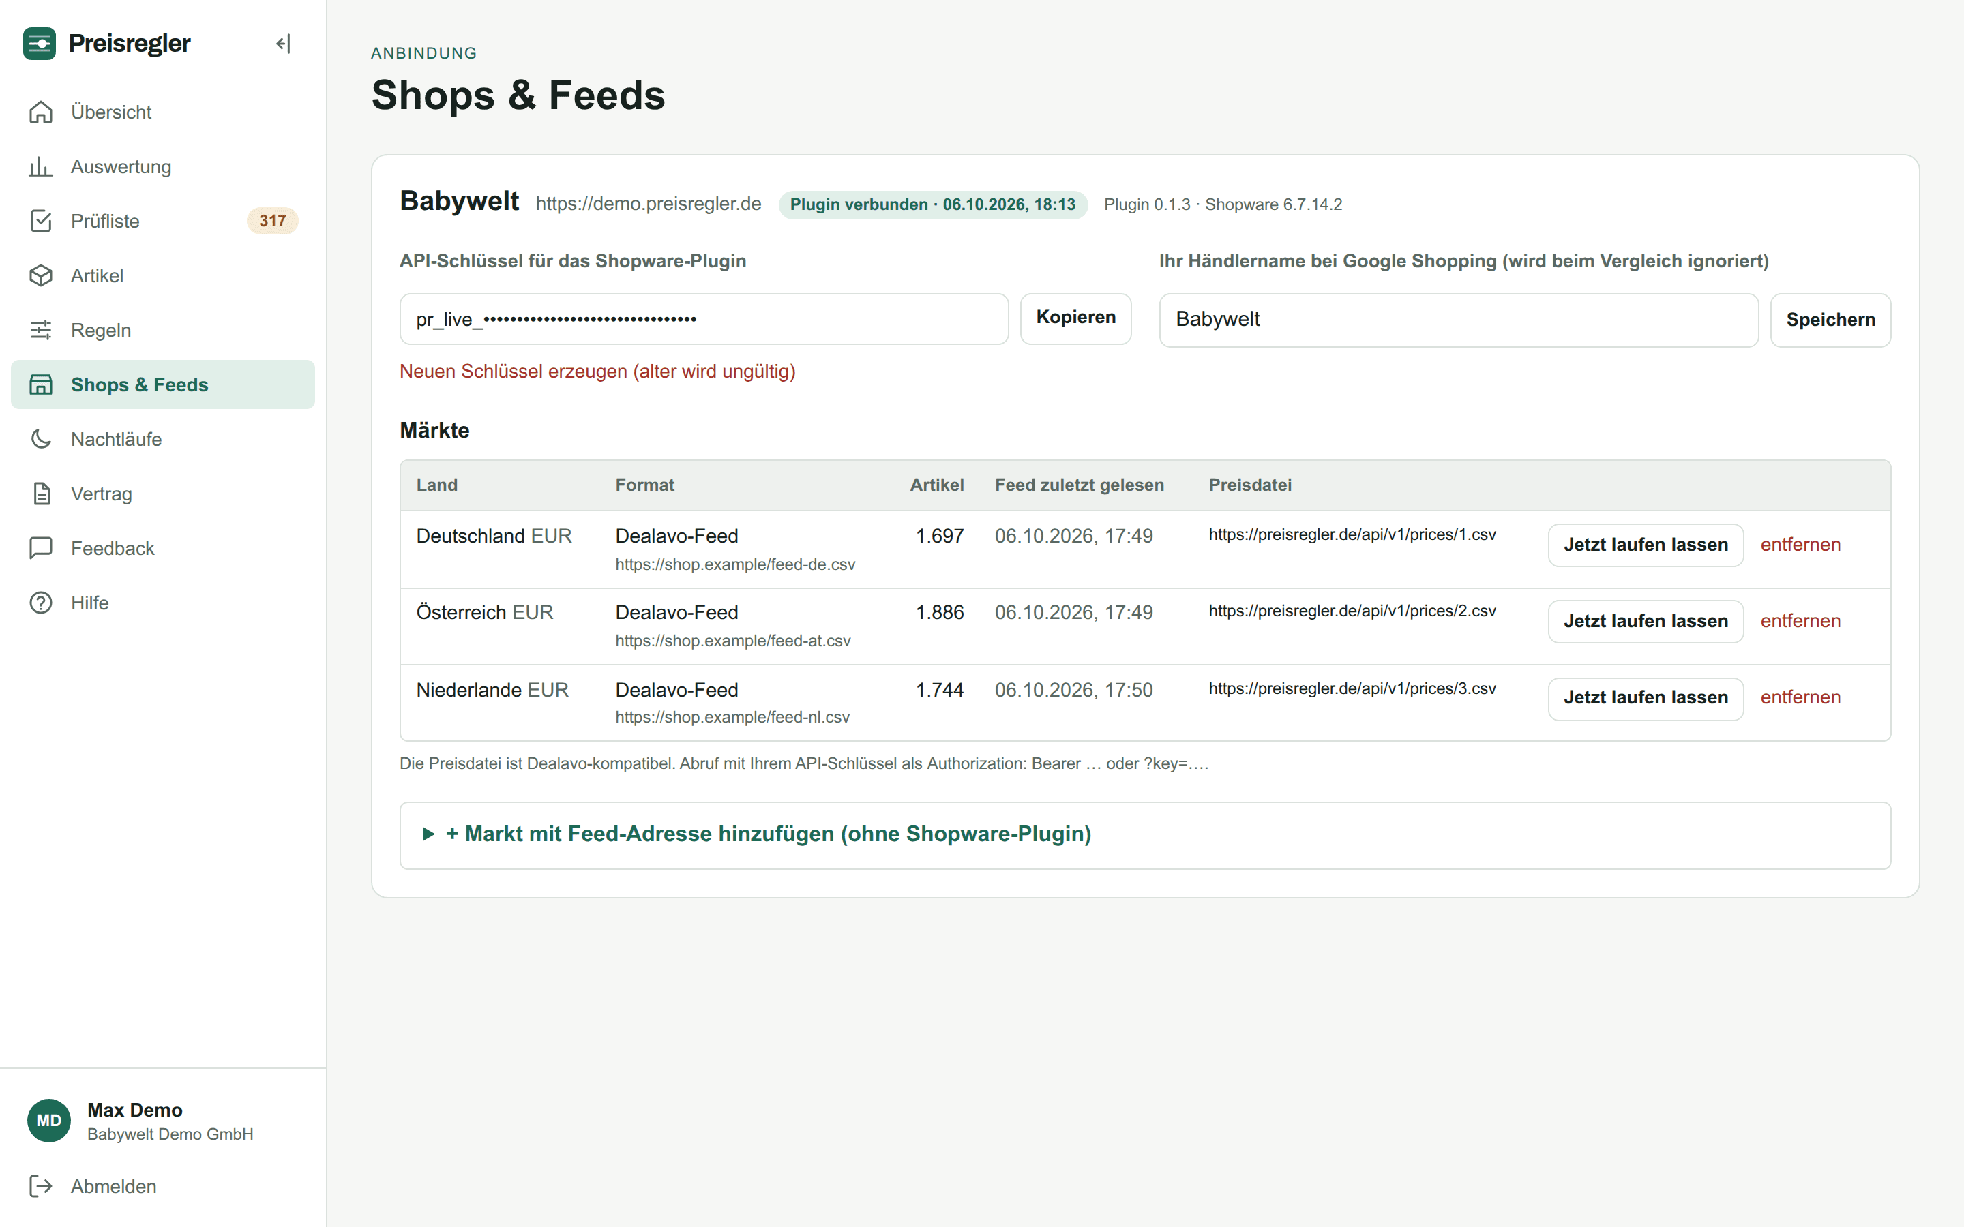Screen dimensions: 1964x1227
Task: Click the 'Plugin verbunden' status badge
Action: pos(932,204)
